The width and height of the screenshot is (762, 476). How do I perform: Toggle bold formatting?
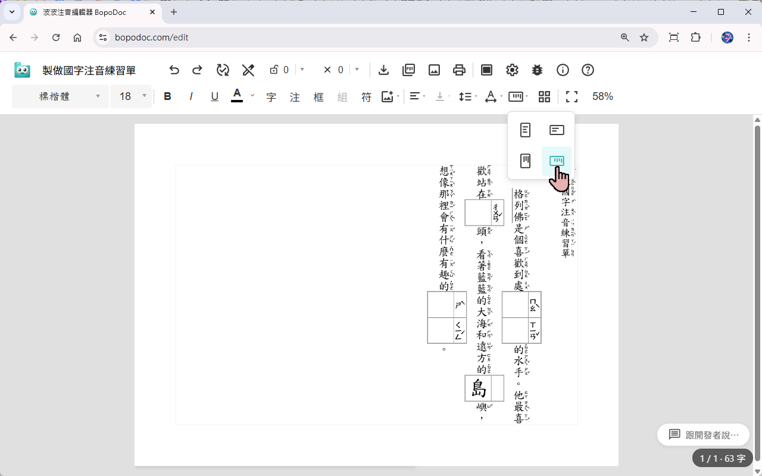point(167,96)
